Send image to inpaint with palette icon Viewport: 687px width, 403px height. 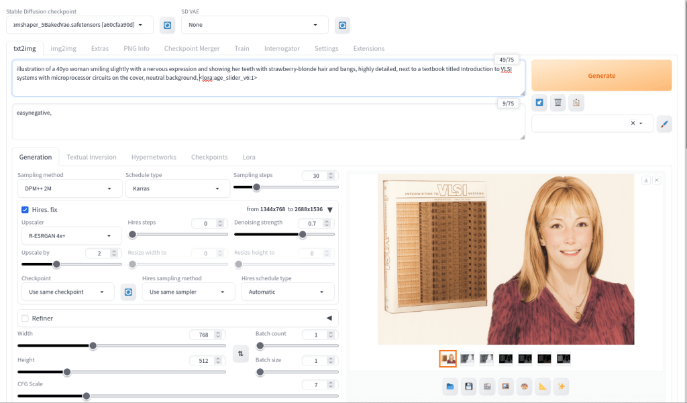click(x=524, y=386)
